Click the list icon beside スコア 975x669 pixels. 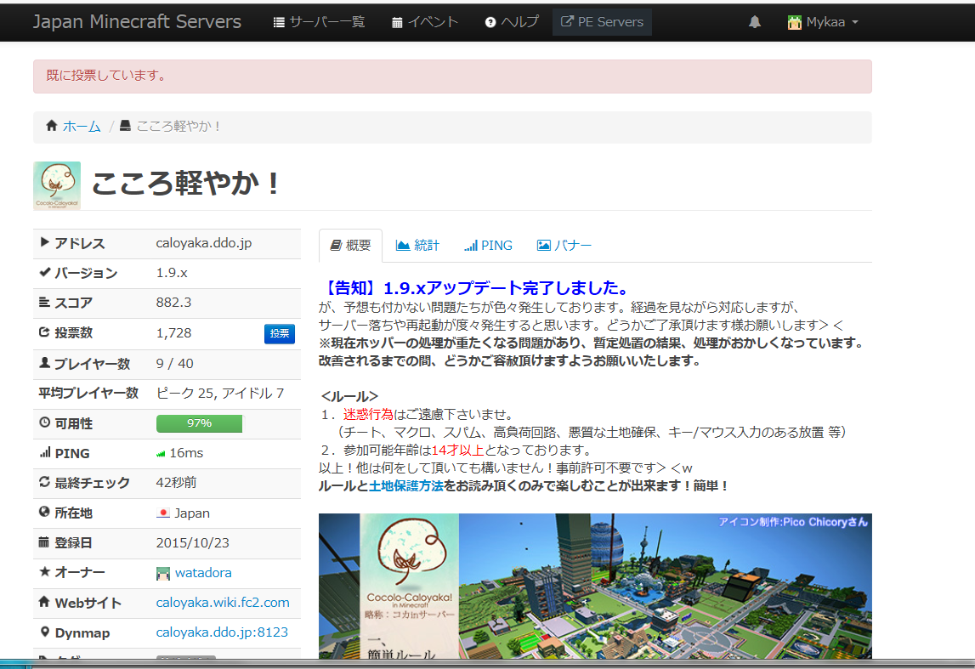click(45, 302)
